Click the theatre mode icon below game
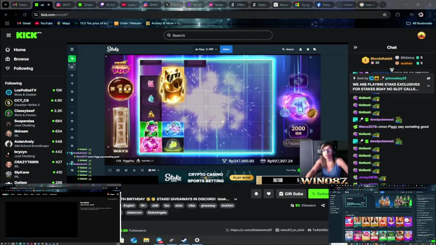The width and height of the screenshot is (436, 245). 118,170
